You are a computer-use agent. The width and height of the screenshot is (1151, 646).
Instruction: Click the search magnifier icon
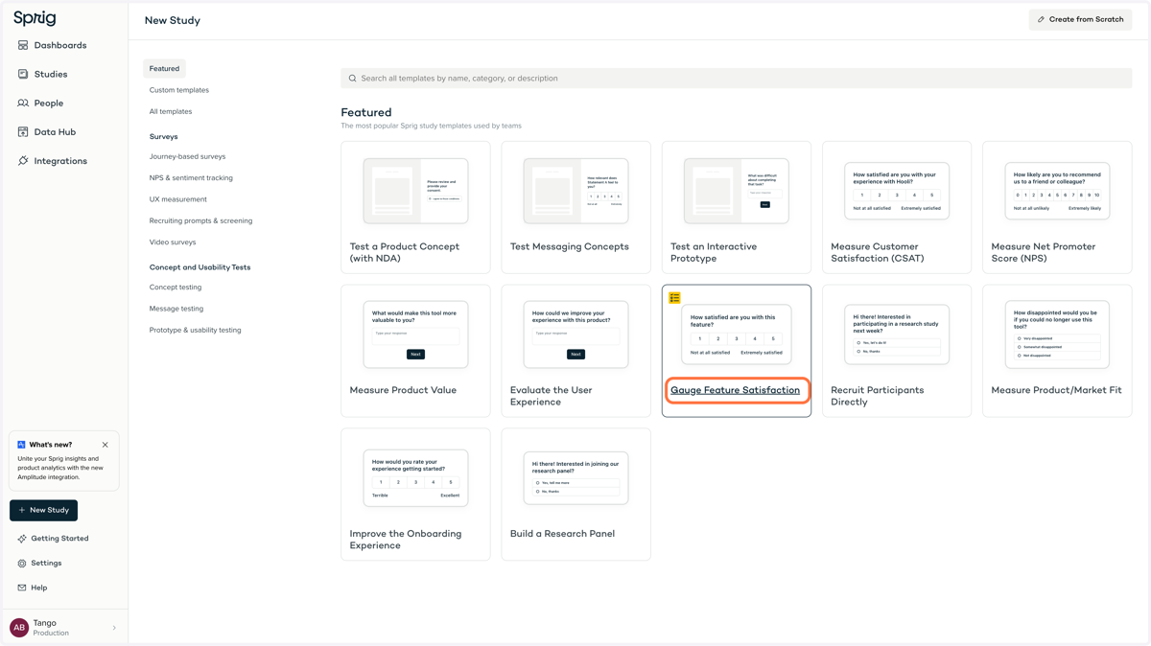pos(352,79)
